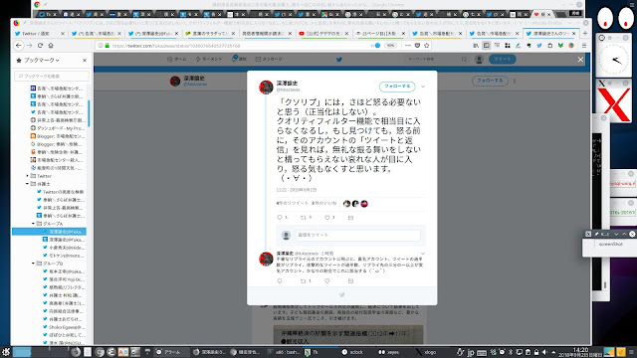Go back with Firefox back arrow
This screenshot has width=637, height=358.
tap(19, 46)
